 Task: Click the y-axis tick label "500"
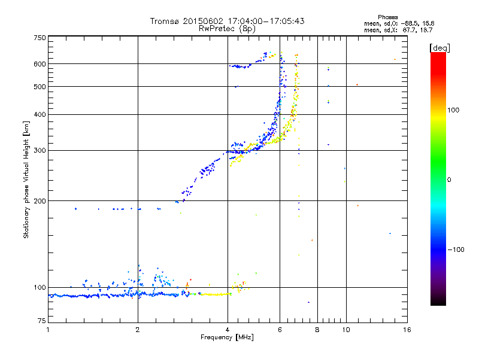(40, 87)
